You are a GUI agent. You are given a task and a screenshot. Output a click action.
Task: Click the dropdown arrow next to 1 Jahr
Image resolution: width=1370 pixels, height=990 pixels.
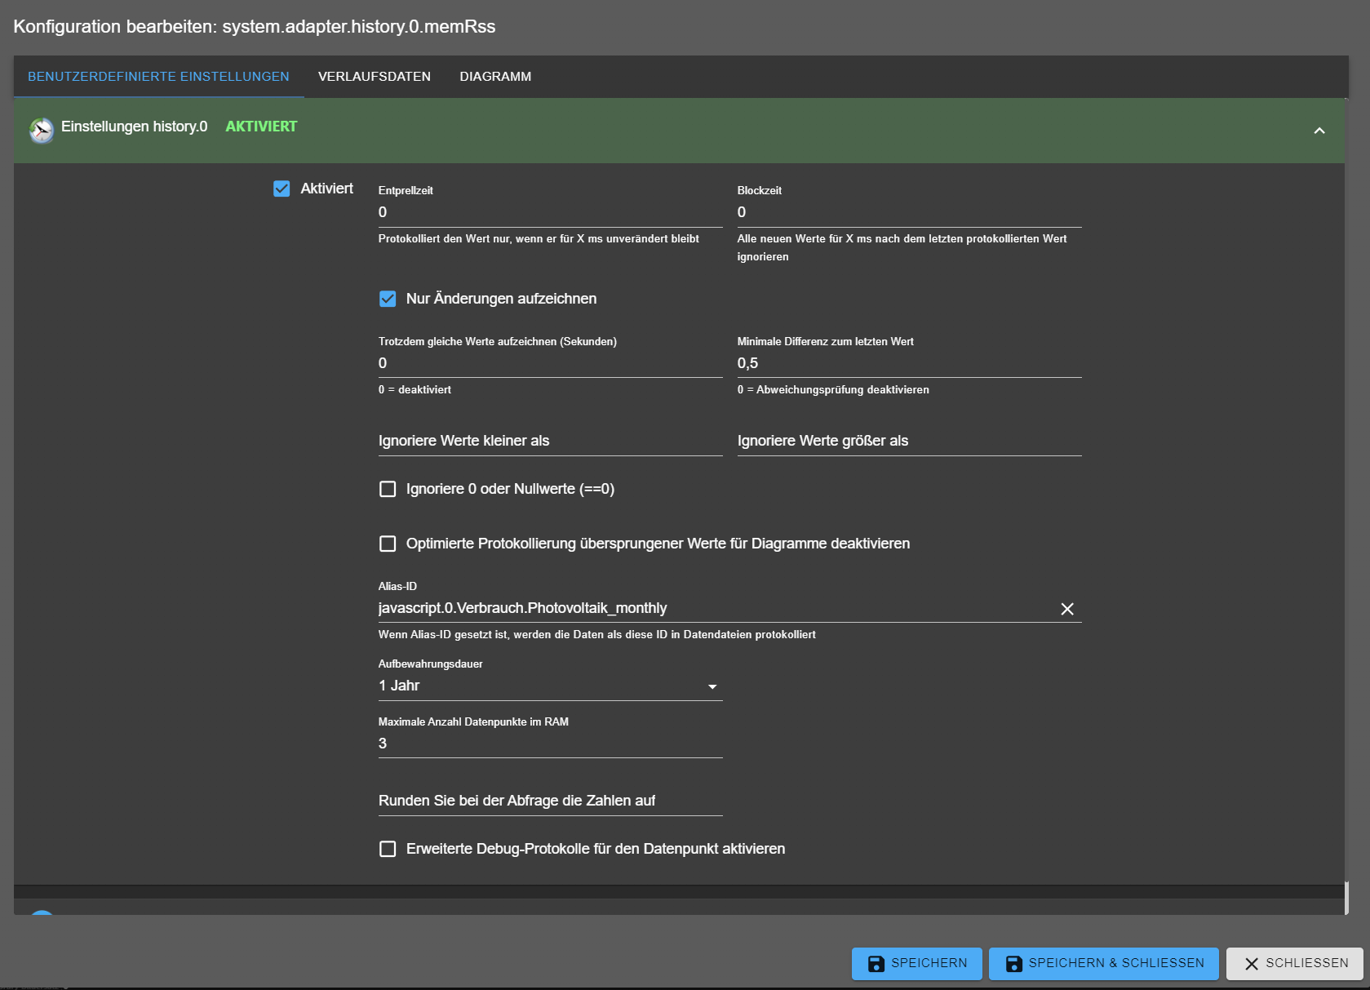712,687
